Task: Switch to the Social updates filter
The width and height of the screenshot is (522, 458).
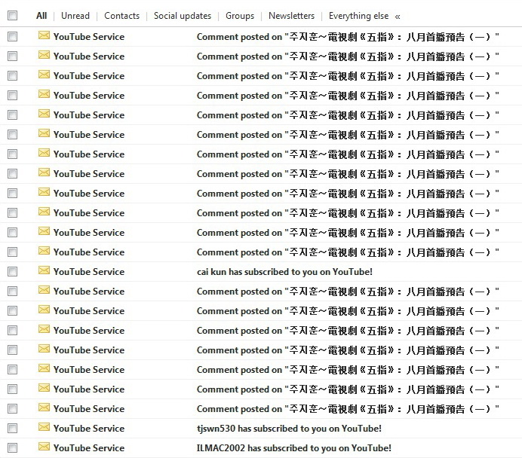Action: [183, 16]
